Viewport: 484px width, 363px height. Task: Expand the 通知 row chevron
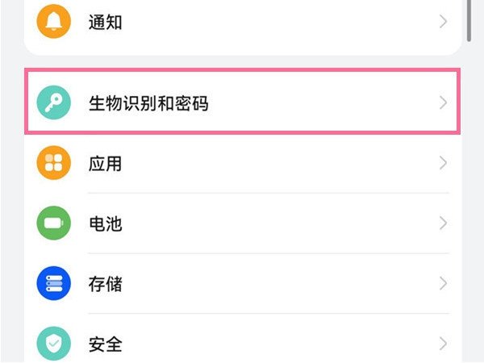(443, 22)
